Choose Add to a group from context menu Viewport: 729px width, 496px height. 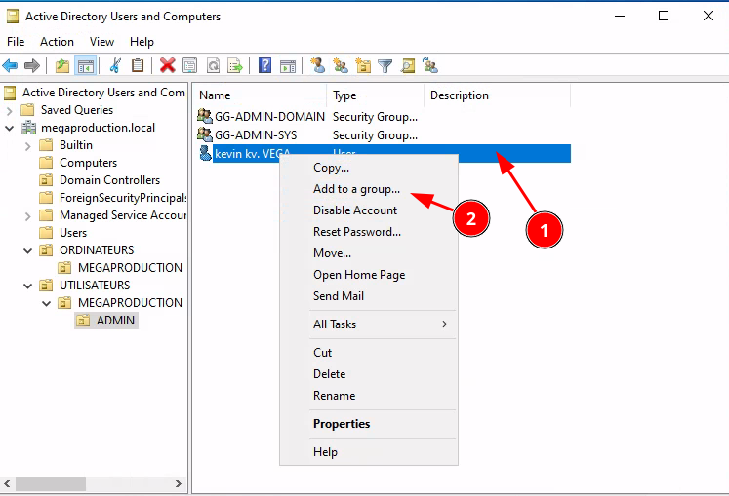[356, 189]
